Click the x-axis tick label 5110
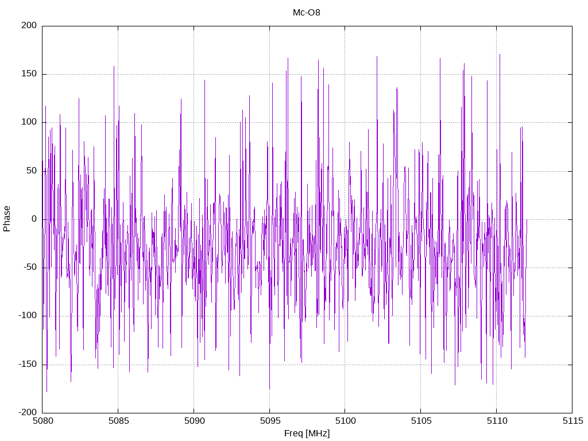The width and height of the screenshot is (588, 441). pyautogui.click(x=497, y=421)
